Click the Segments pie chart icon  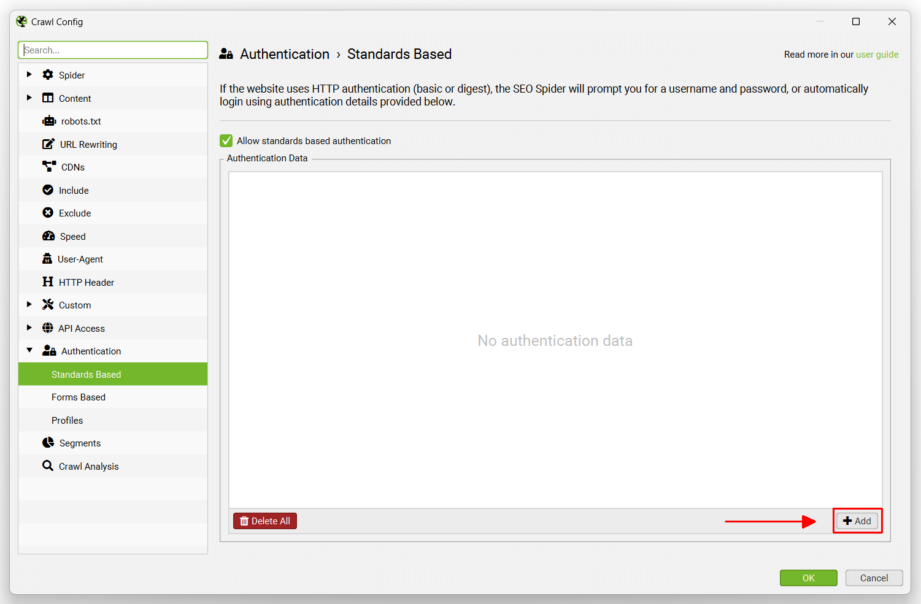point(48,442)
